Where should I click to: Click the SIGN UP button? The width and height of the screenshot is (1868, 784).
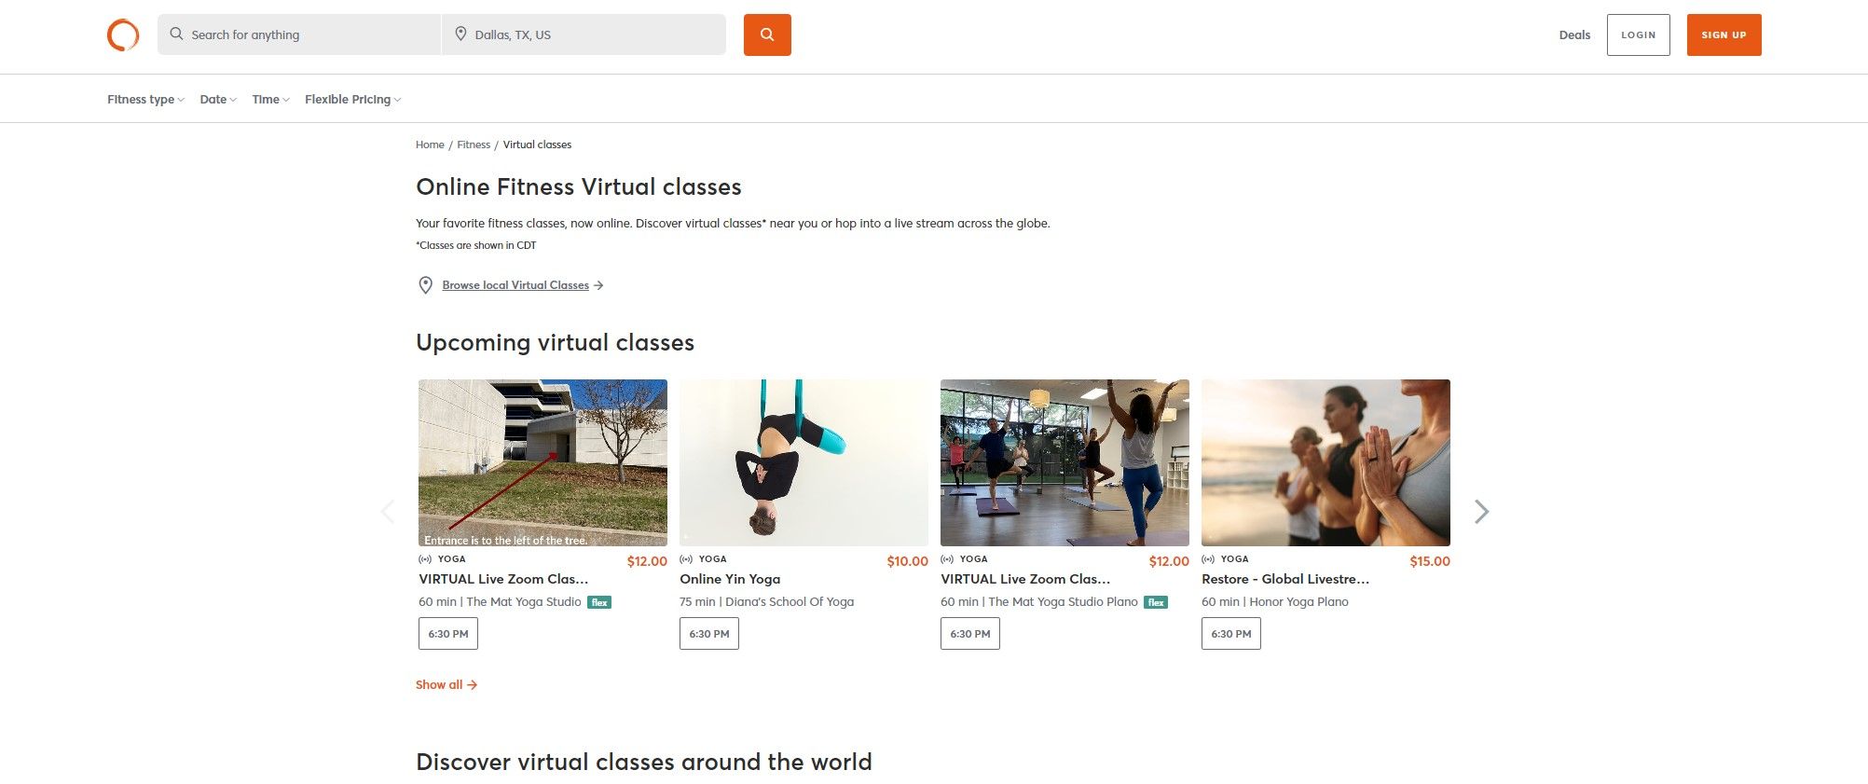pyautogui.click(x=1724, y=34)
